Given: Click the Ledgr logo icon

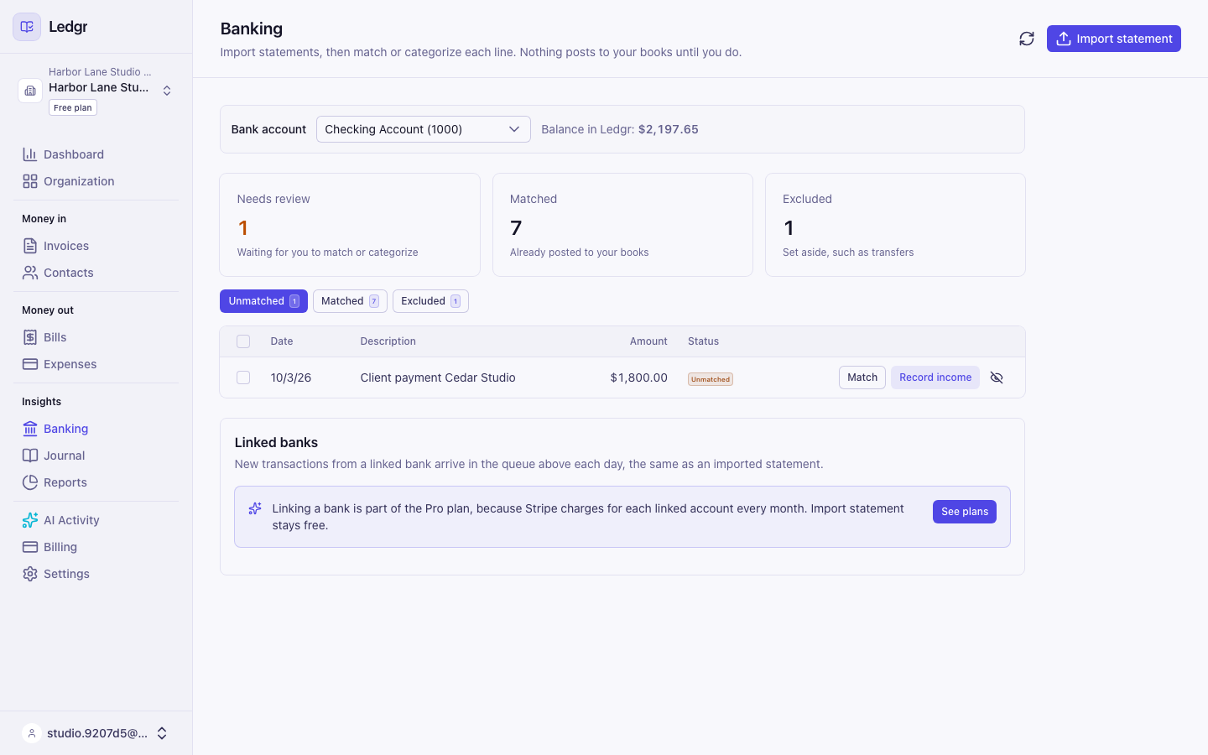Looking at the screenshot, I should click(x=27, y=27).
